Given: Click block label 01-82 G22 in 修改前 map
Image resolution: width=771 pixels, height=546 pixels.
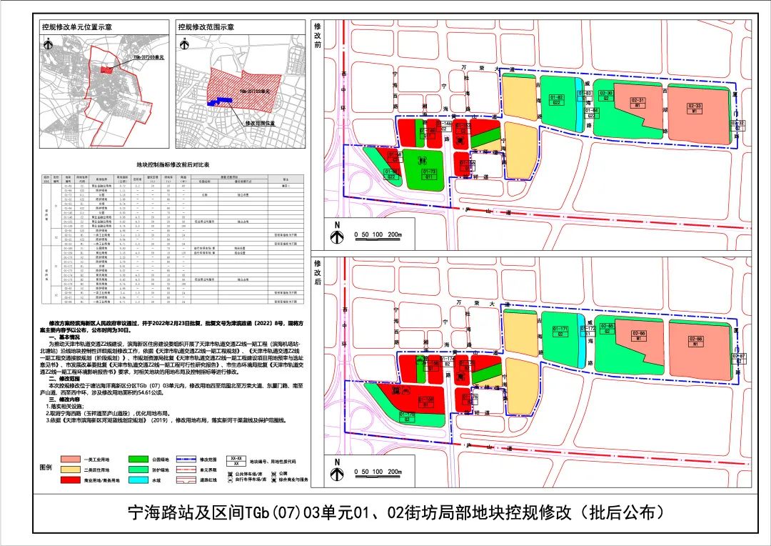Looking at the screenshot, I should pyautogui.click(x=557, y=100).
